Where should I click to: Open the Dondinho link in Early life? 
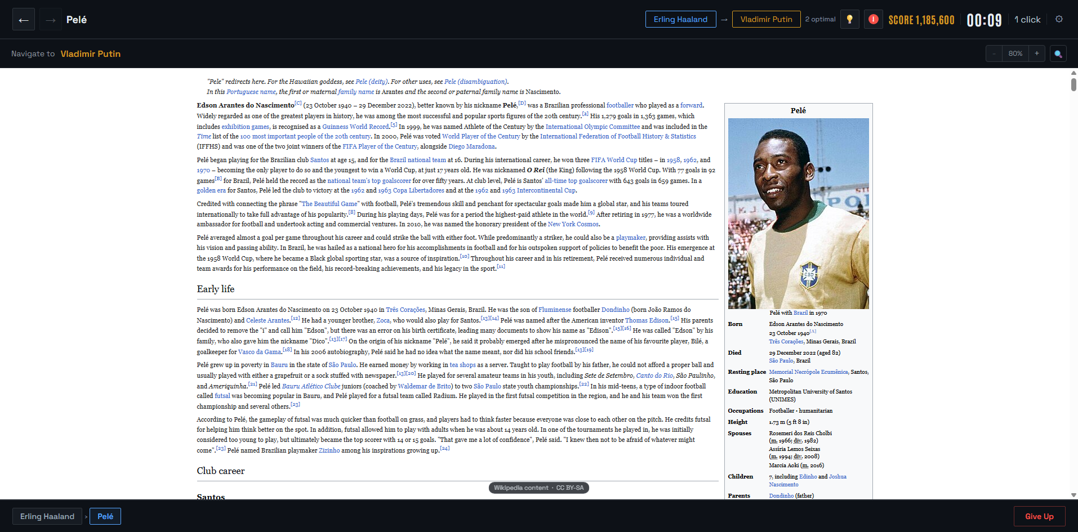pyautogui.click(x=615, y=310)
